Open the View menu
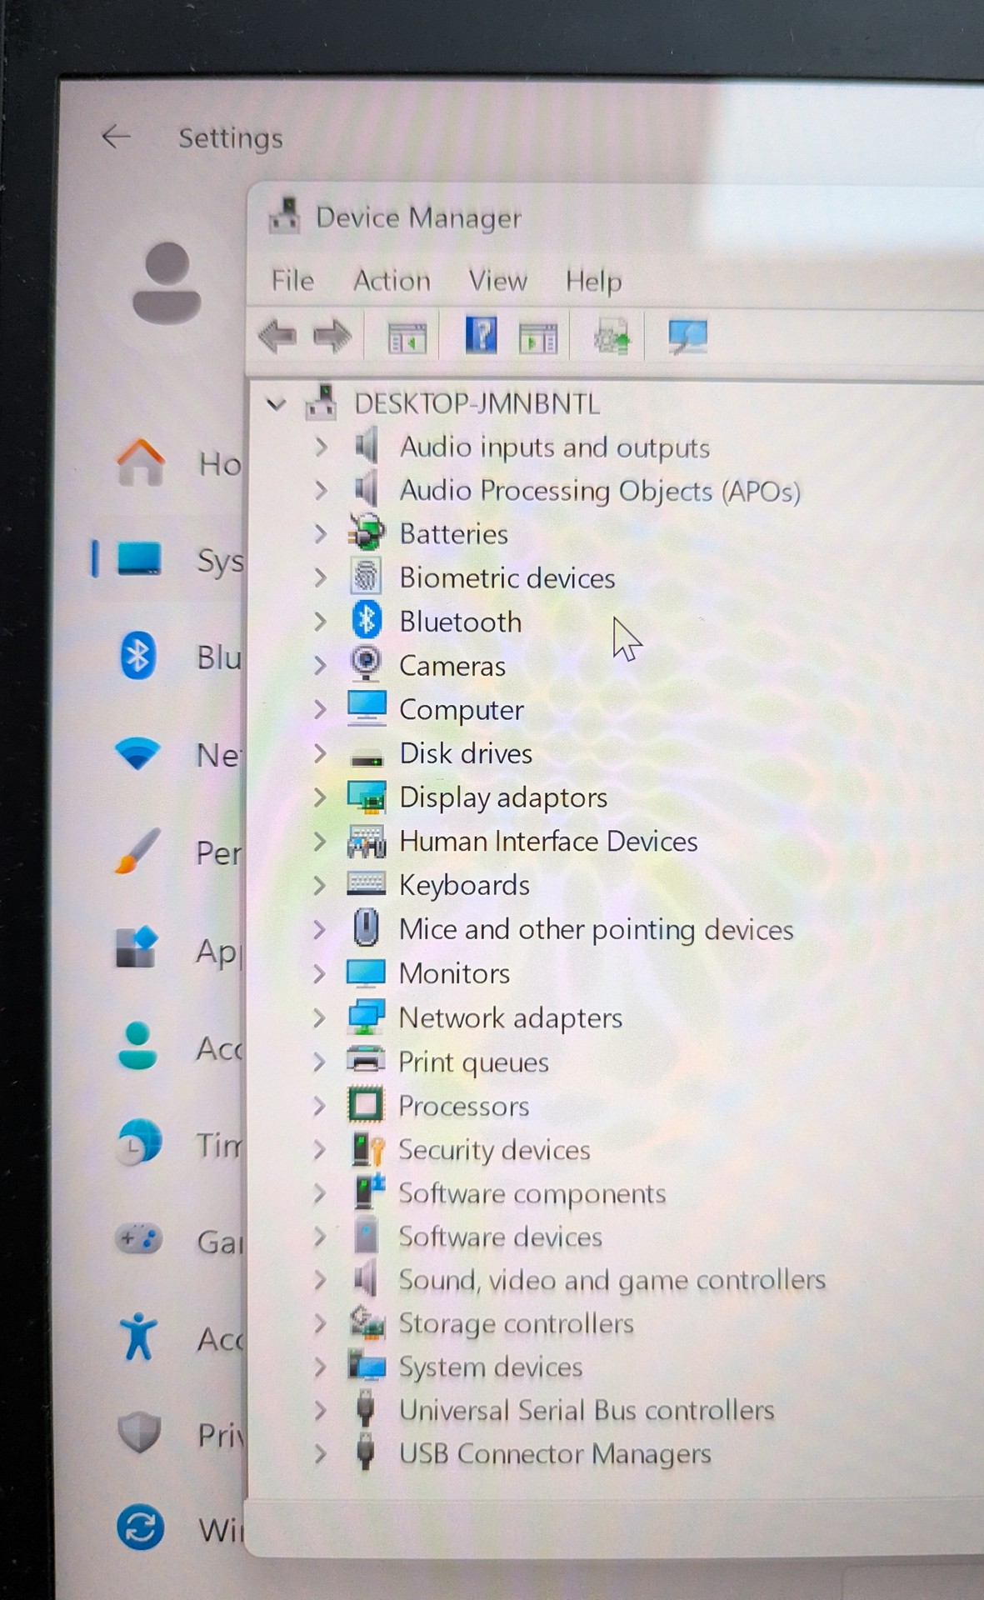984x1600 pixels. coord(497,281)
